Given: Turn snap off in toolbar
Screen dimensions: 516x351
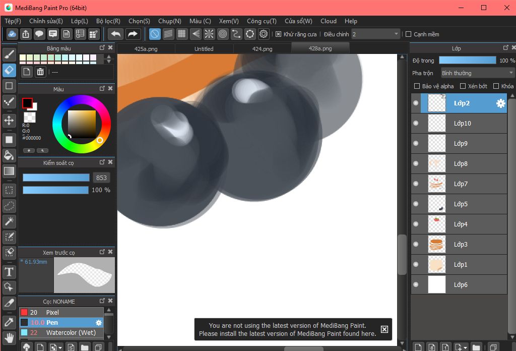Looking at the screenshot, I should (x=155, y=34).
